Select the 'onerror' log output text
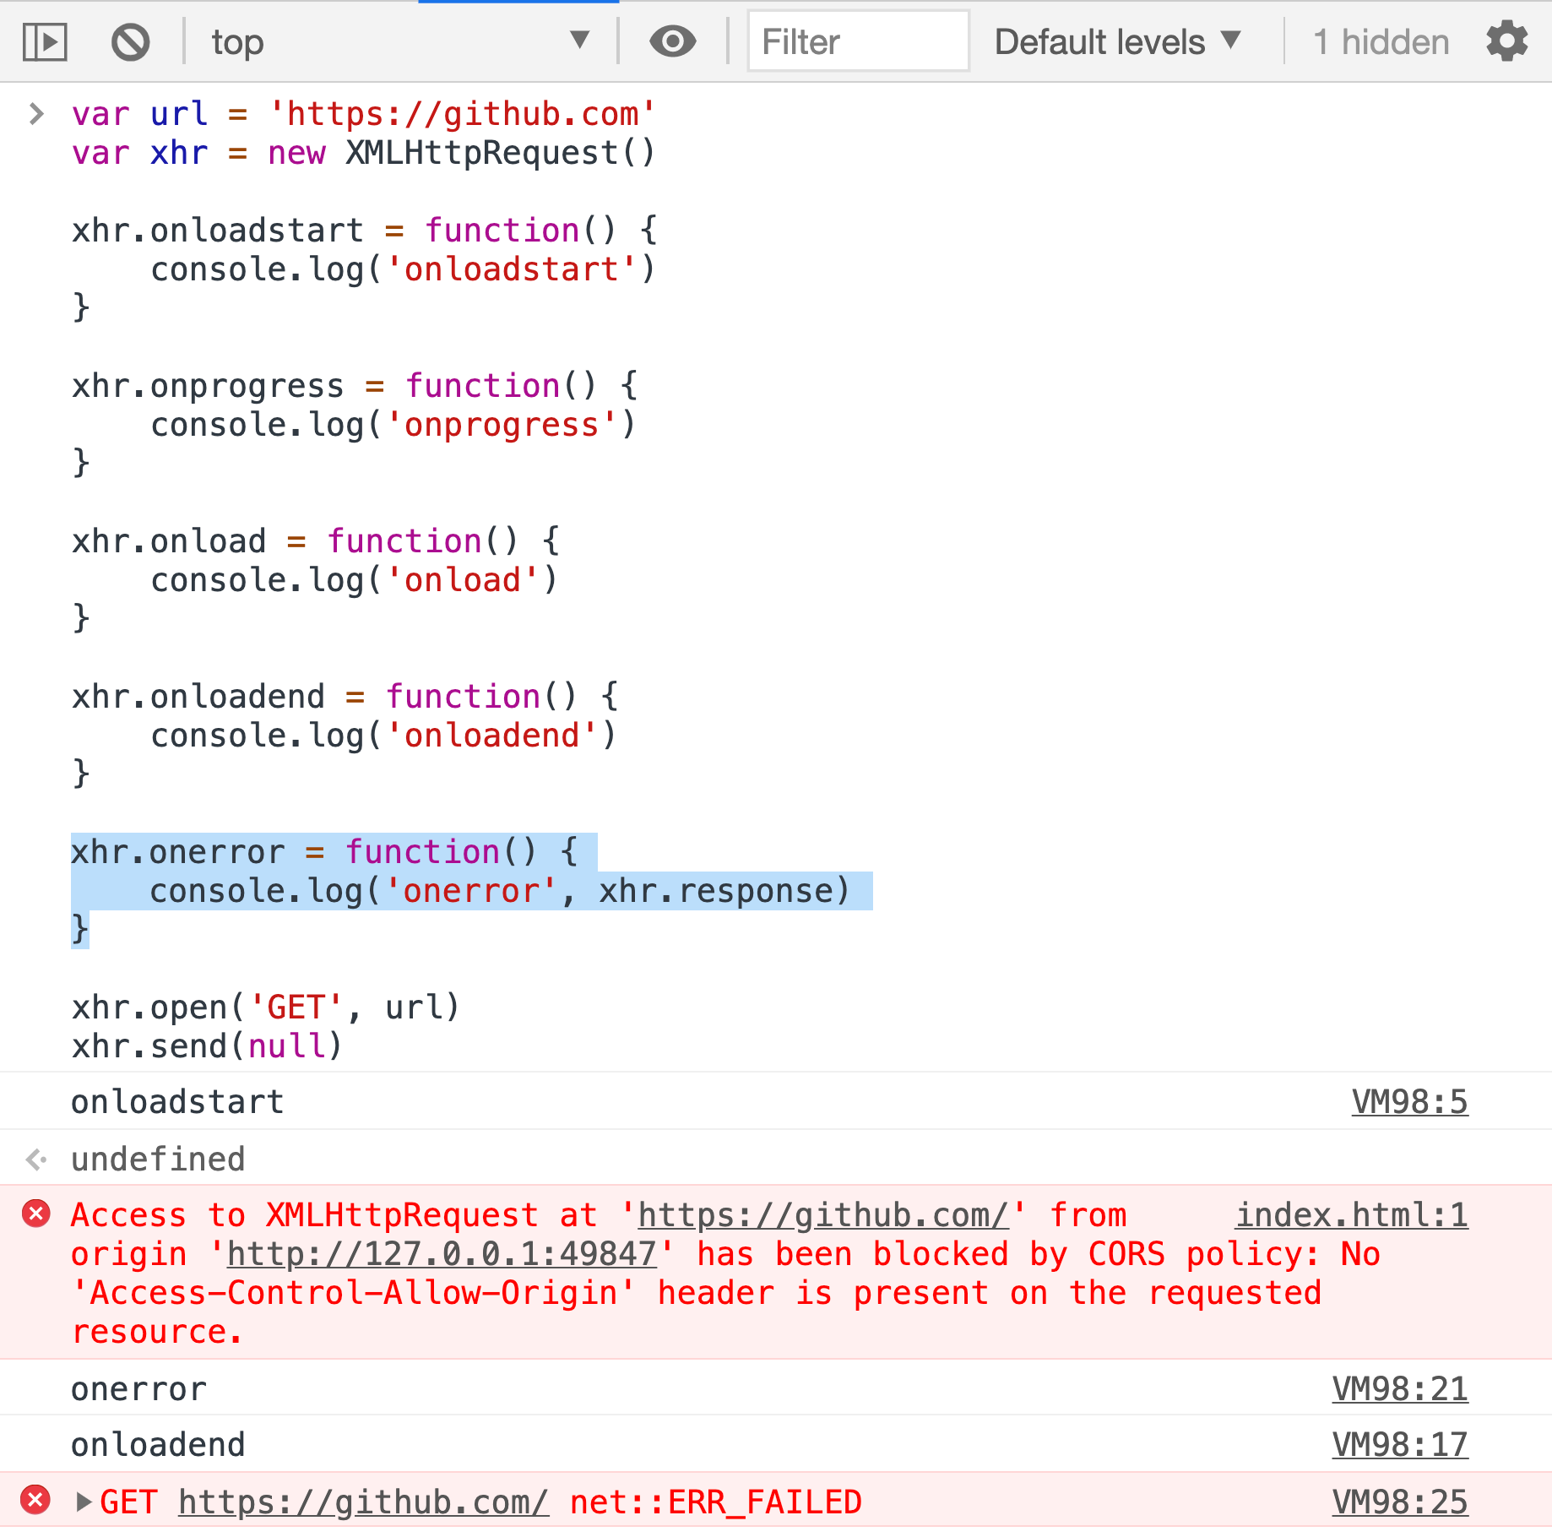 coord(138,1388)
